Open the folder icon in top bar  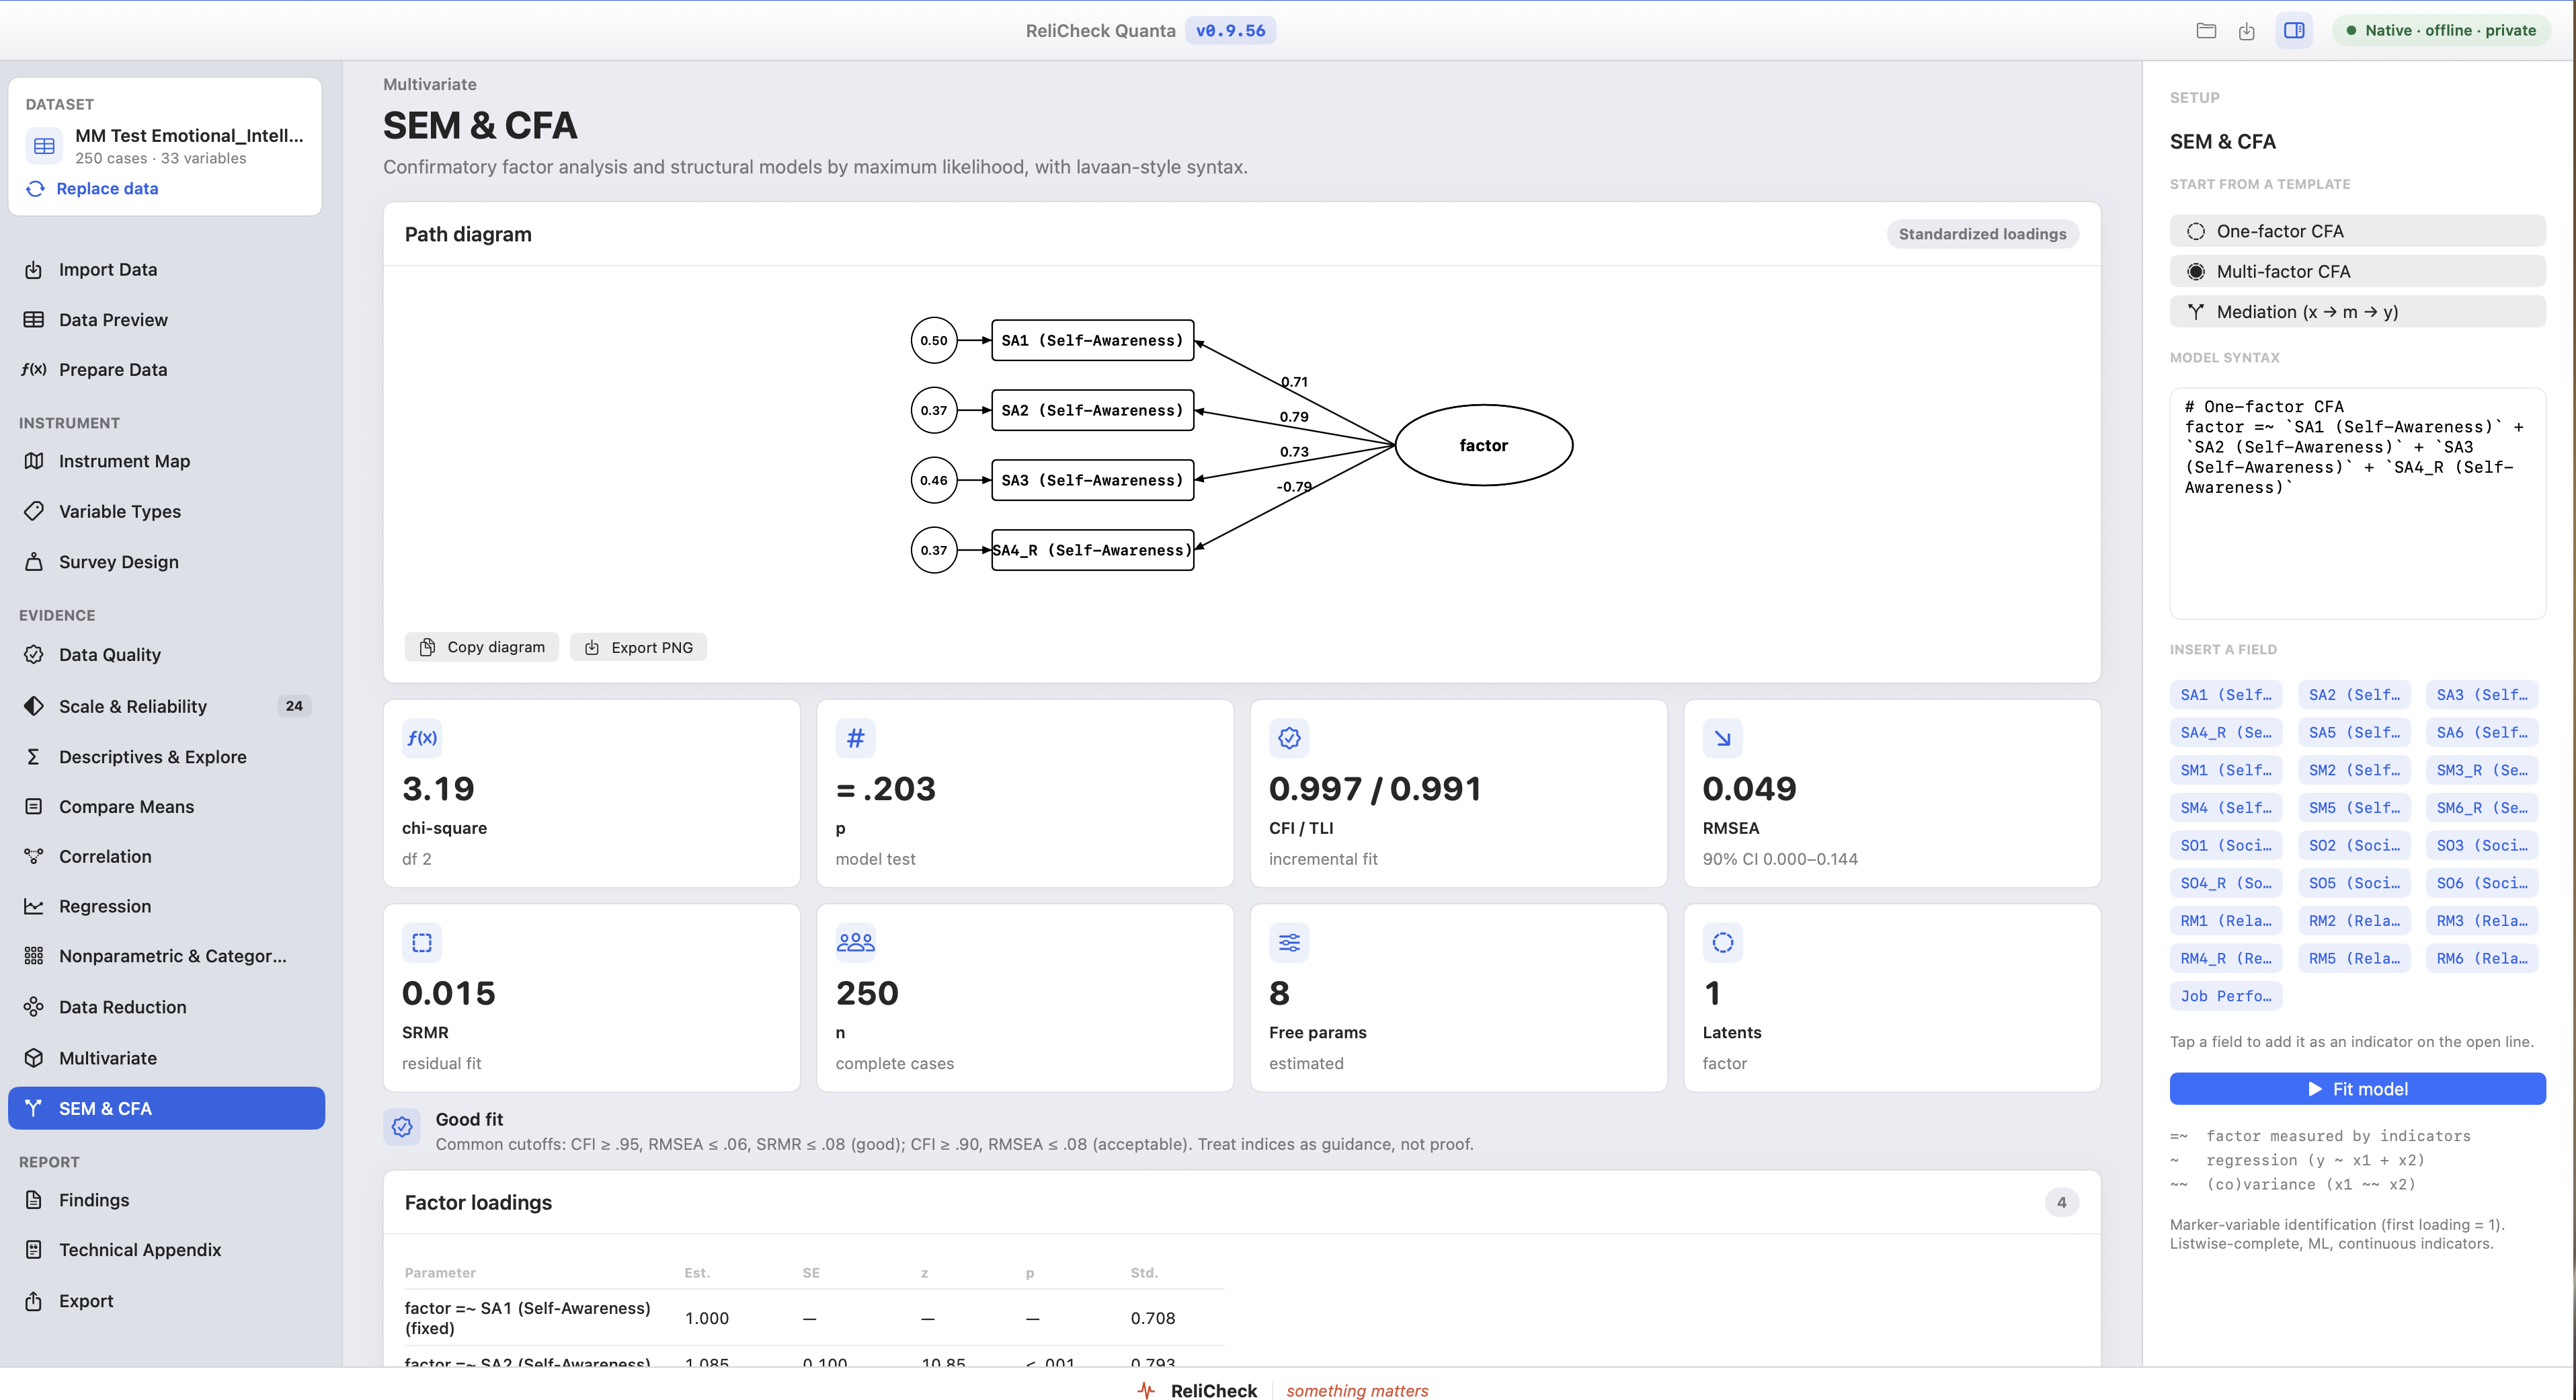(x=2206, y=30)
